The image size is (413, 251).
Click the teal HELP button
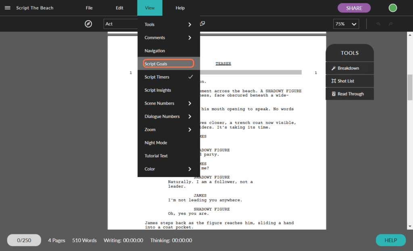[390, 240]
